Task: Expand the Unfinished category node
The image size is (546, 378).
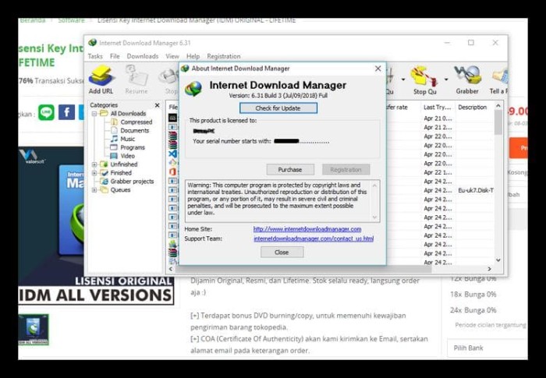Action: [94, 164]
